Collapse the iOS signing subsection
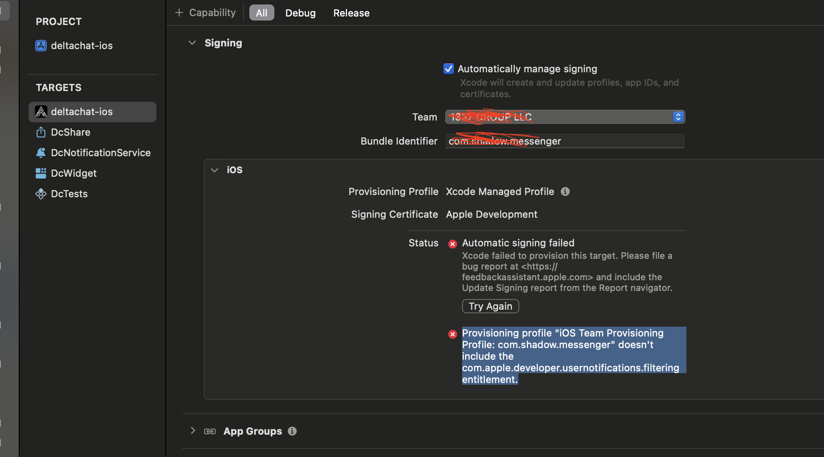 (x=214, y=170)
